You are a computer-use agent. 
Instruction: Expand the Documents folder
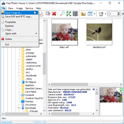[x=19, y=105]
